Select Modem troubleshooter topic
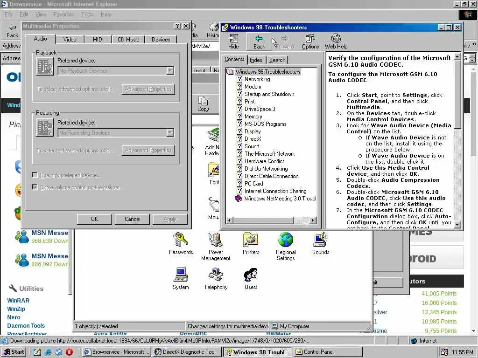 pyautogui.click(x=253, y=86)
